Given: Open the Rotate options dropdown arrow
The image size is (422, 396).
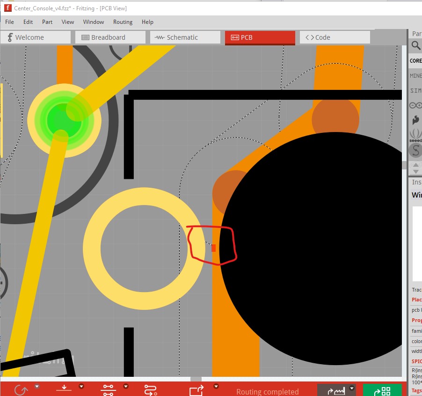Looking at the screenshot, I should [x=36, y=387].
